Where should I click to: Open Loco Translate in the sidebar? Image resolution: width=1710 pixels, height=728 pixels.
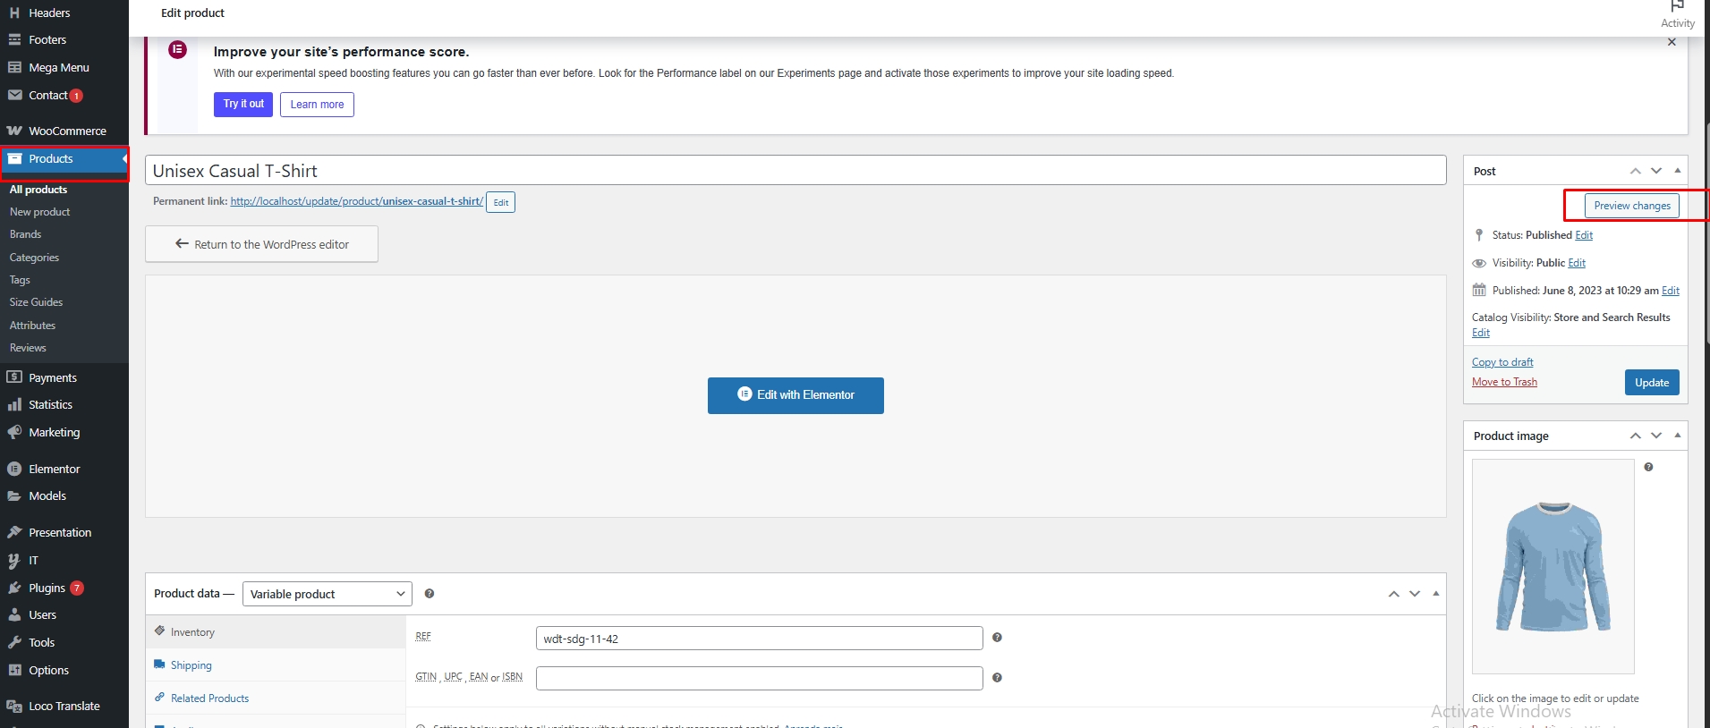pyautogui.click(x=64, y=706)
